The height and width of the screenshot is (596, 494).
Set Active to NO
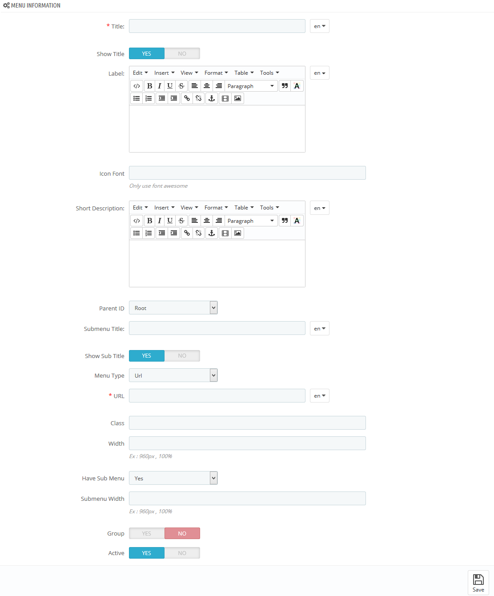[182, 553]
